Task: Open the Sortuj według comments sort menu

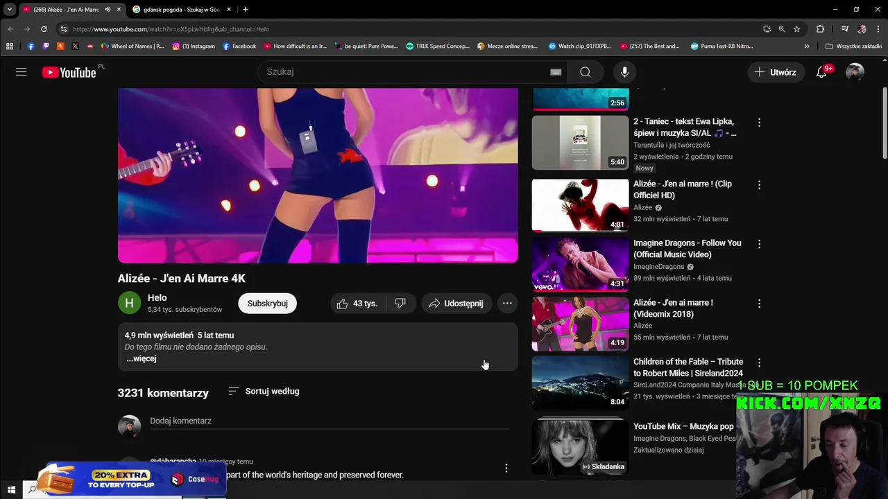Action: 264,392
